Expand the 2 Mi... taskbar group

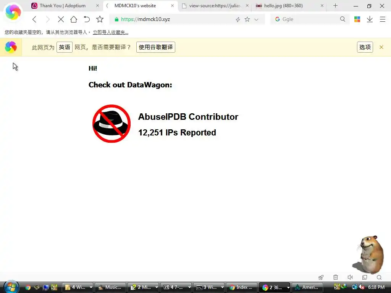point(143,287)
